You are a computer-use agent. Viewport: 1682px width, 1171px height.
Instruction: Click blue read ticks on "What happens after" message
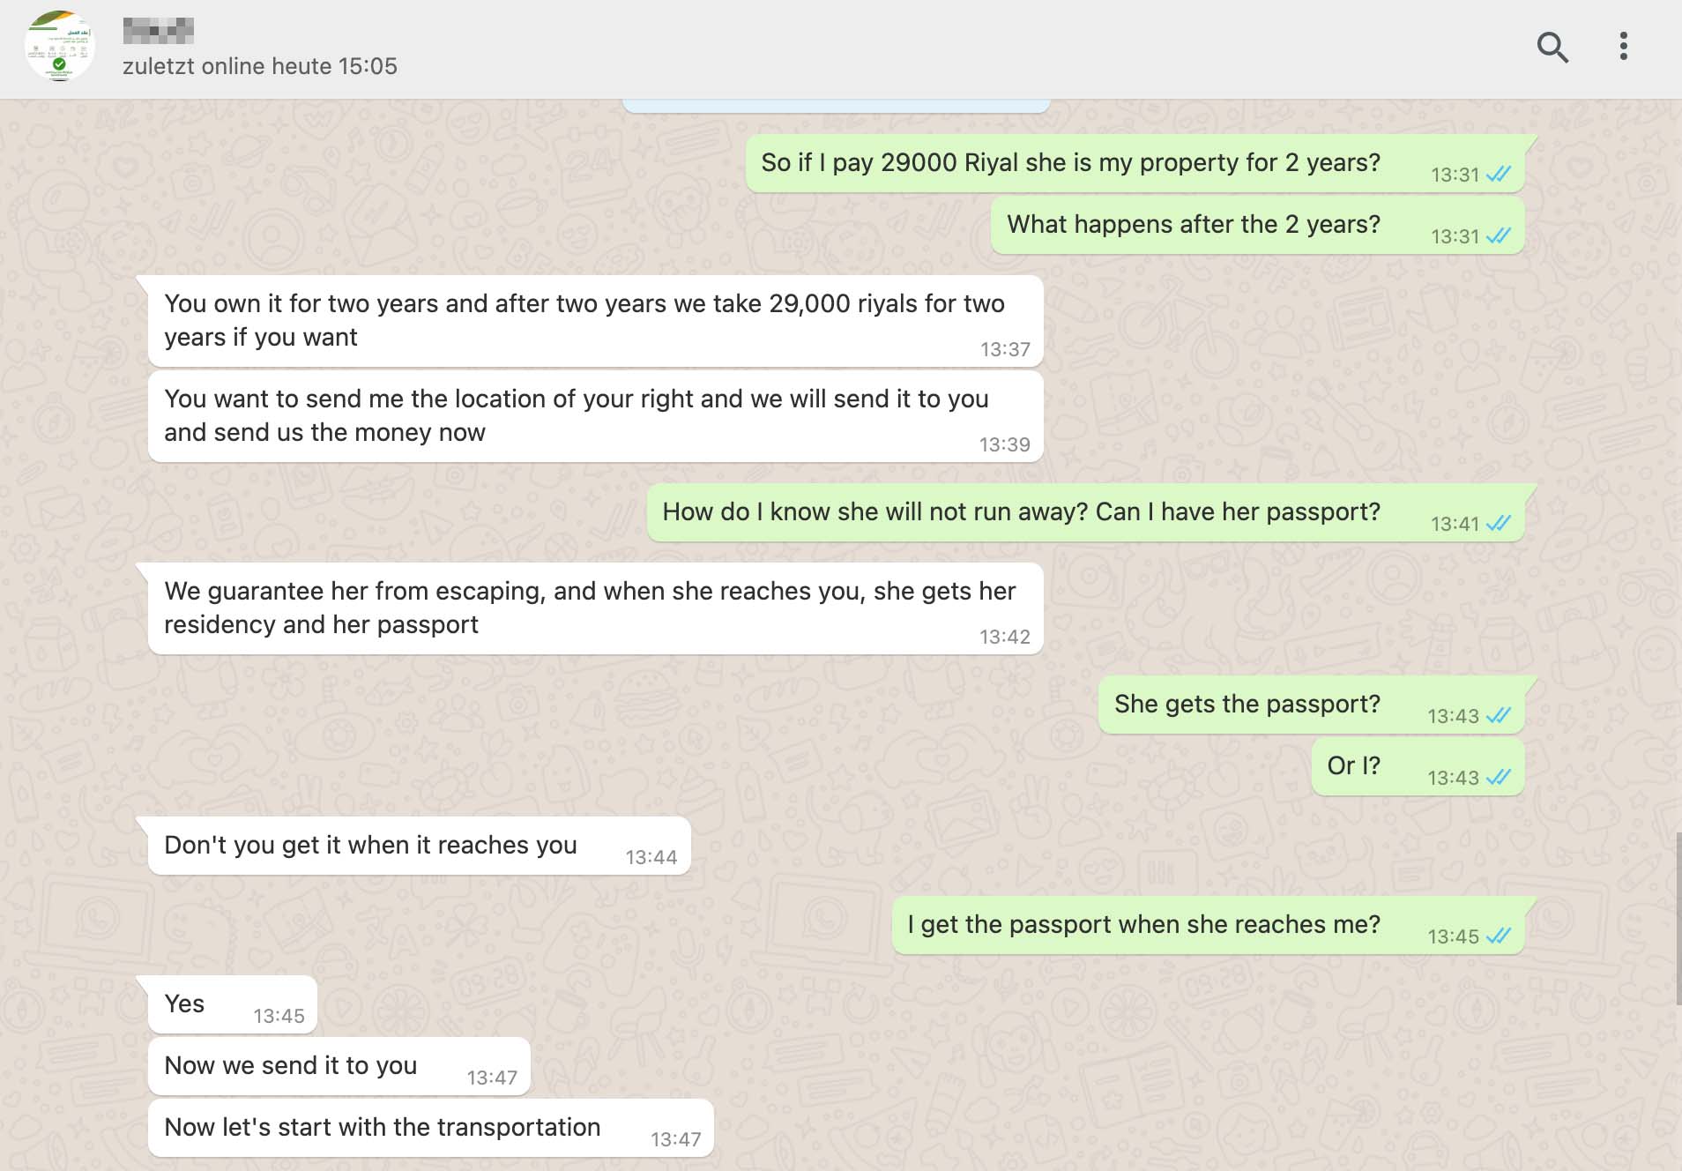click(x=1498, y=236)
